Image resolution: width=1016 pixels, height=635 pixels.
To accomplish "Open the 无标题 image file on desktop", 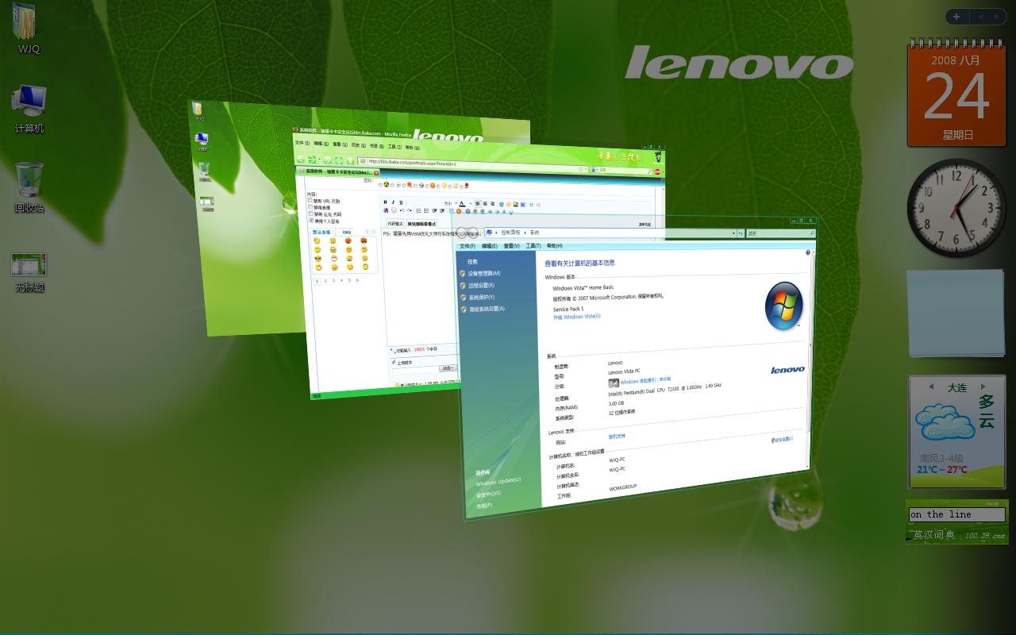I will tap(29, 272).
